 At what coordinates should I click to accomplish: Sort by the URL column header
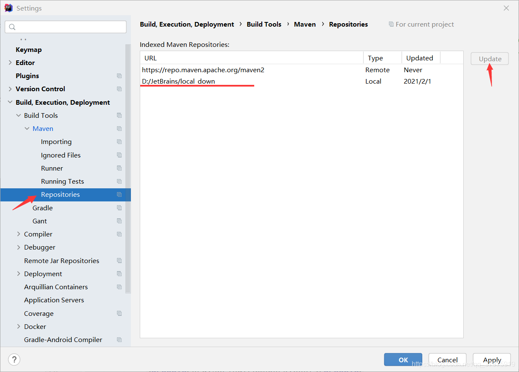(x=252, y=58)
